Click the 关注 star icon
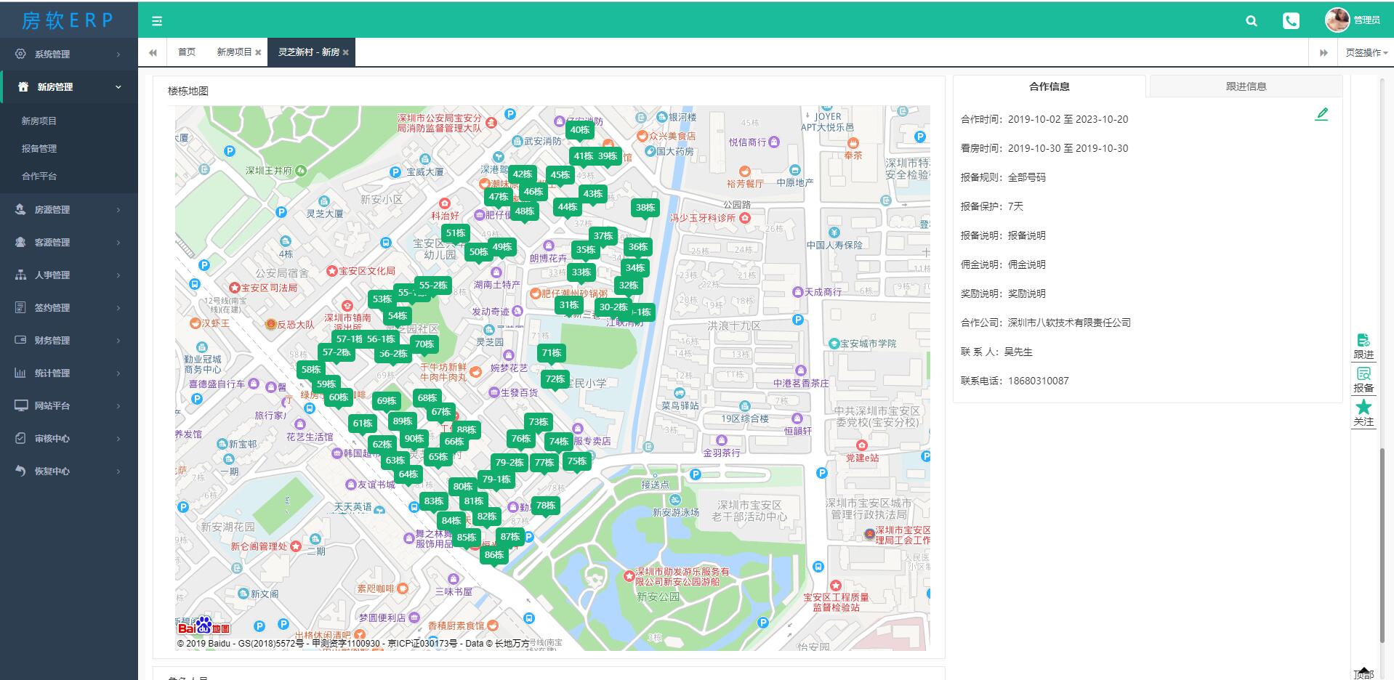This screenshot has height=680, width=1394. [1363, 407]
